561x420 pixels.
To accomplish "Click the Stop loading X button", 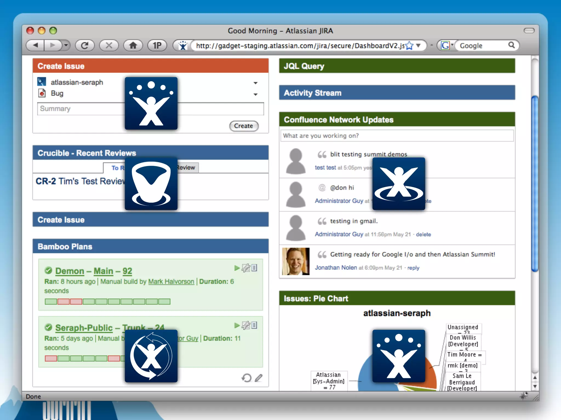I will (109, 45).
